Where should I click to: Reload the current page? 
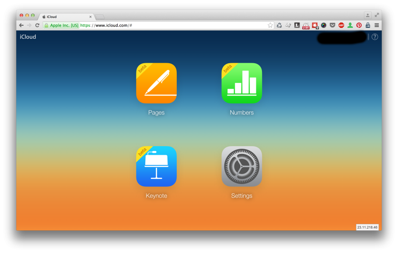point(37,25)
